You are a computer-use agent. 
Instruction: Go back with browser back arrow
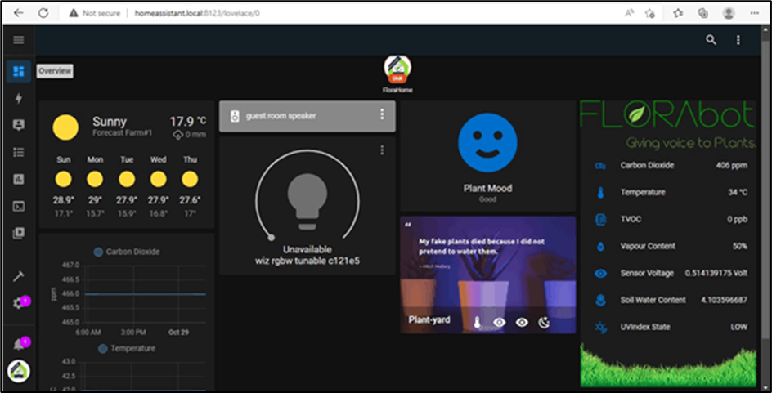(19, 13)
